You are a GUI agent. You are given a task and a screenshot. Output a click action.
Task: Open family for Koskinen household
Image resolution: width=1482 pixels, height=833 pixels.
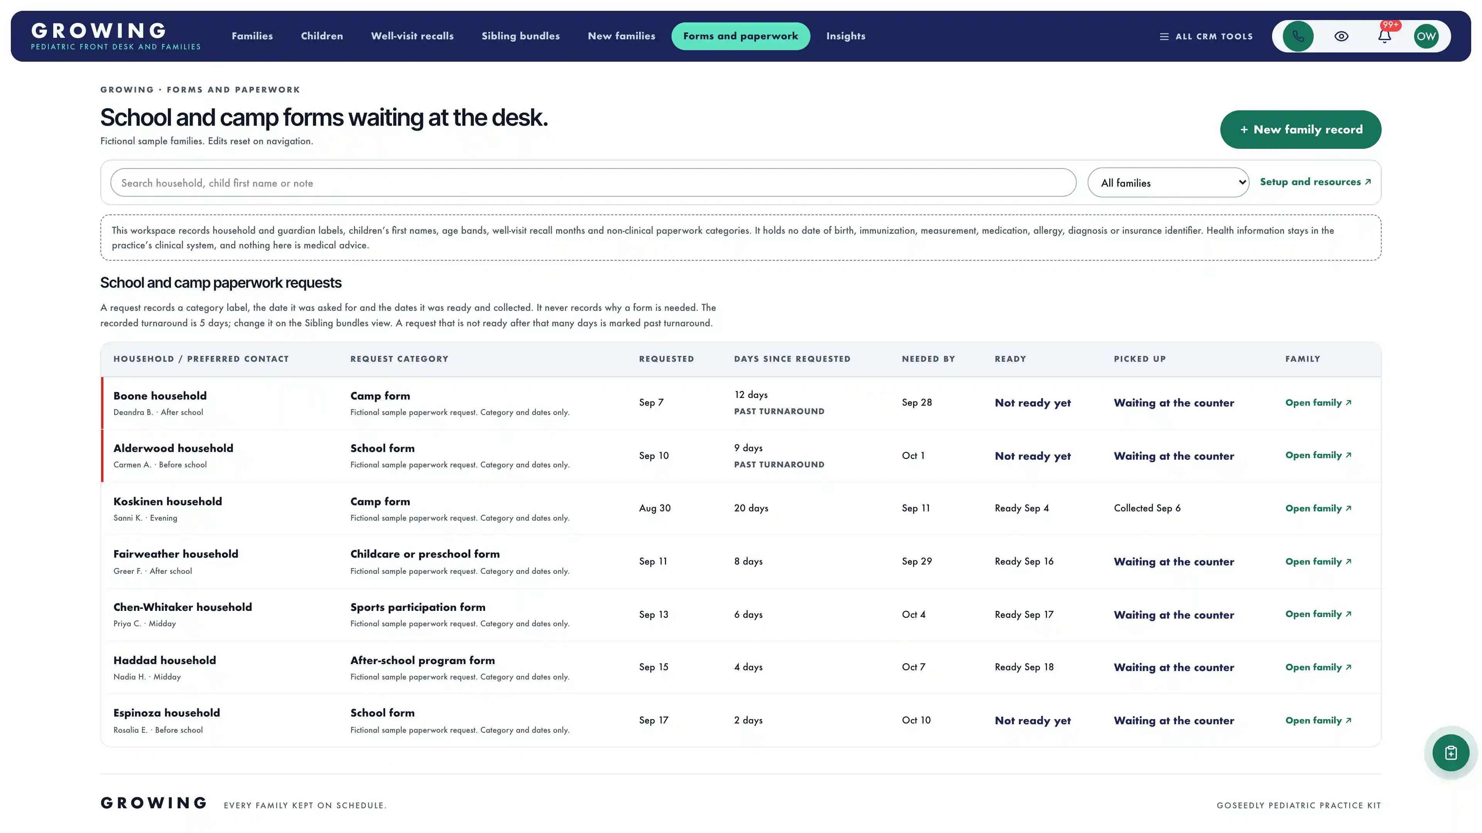click(1318, 508)
